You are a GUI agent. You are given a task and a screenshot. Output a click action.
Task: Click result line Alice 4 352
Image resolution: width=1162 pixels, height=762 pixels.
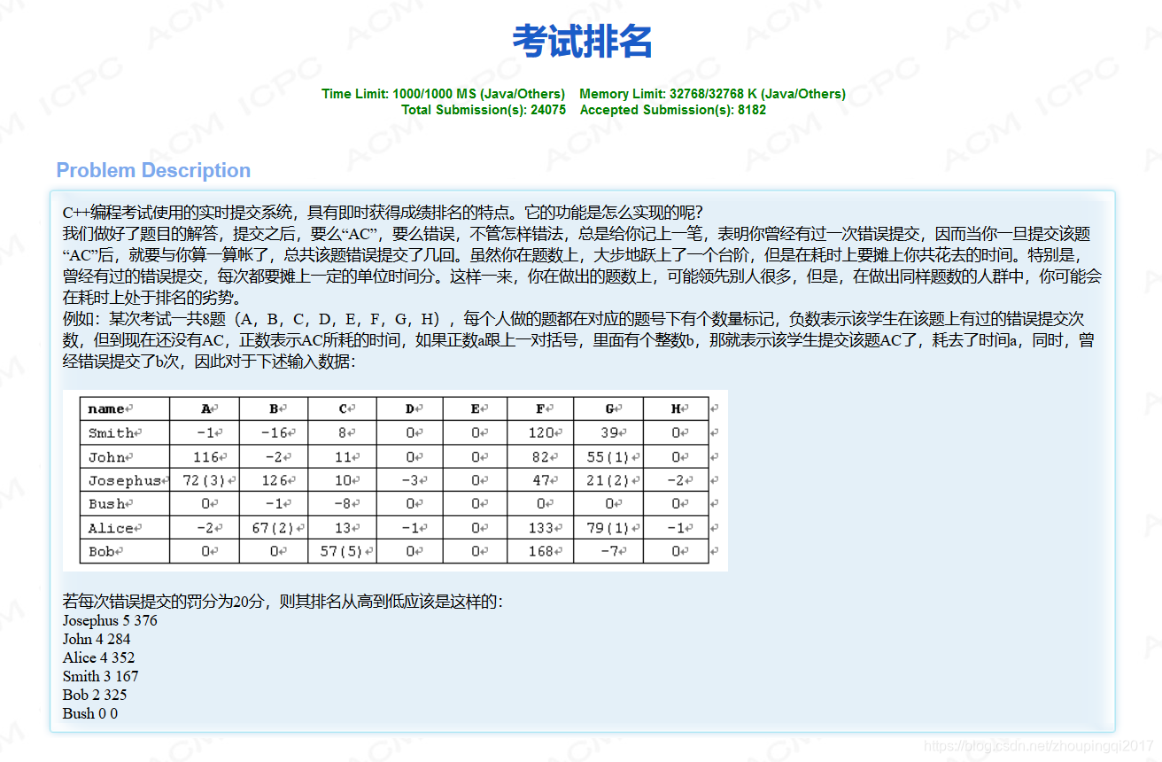pyautogui.click(x=98, y=657)
